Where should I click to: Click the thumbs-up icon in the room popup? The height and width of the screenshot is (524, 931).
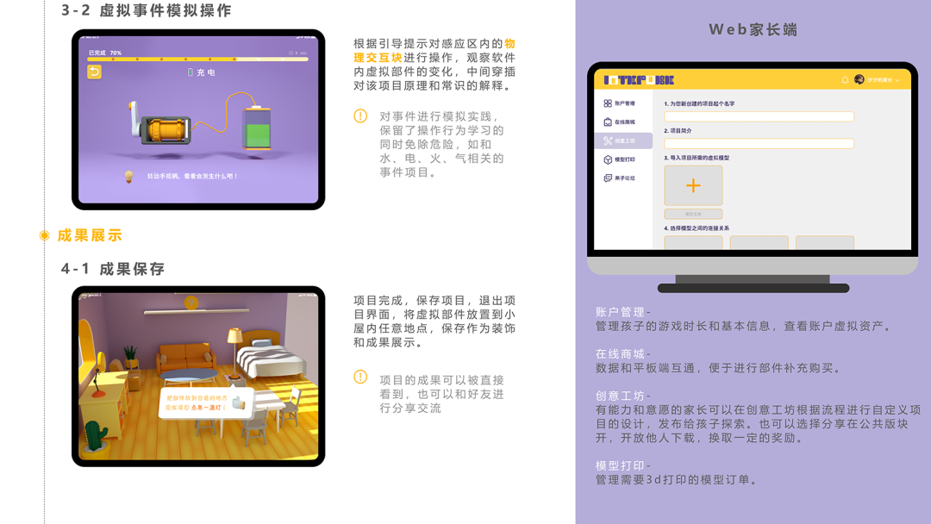238,403
